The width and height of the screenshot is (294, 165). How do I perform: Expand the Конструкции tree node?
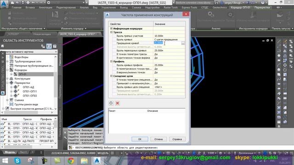click(7, 78)
